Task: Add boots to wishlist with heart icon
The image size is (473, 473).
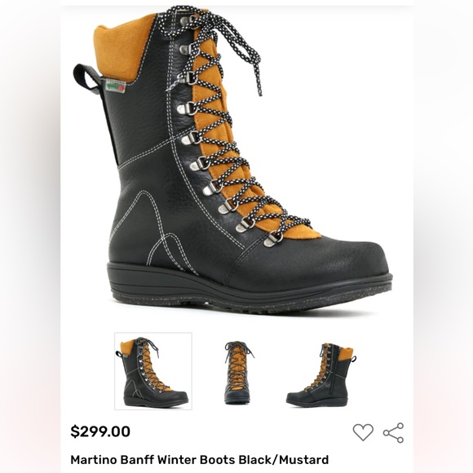Action: tap(363, 432)
